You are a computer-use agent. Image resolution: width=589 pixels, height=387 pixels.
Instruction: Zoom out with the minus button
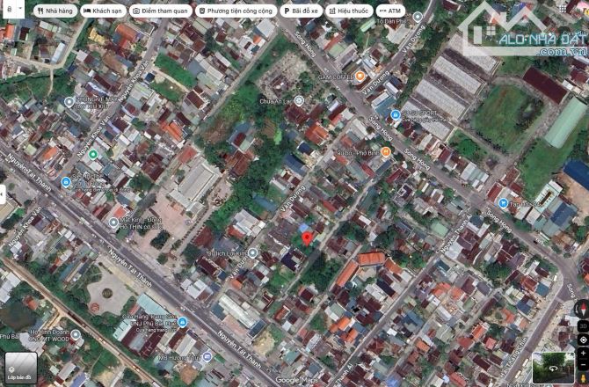tap(582, 365)
